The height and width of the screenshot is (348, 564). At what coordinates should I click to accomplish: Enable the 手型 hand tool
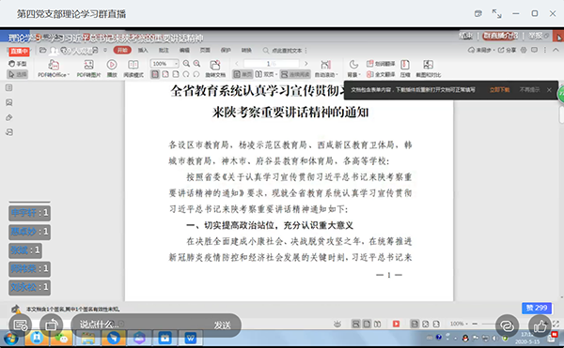coord(17,64)
